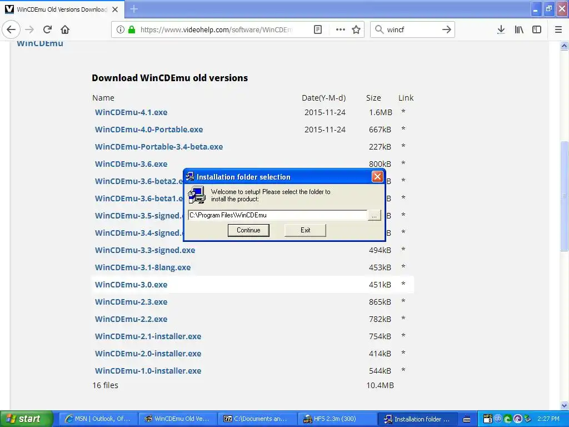Click the install path field C:\Program Files\WinCDEmu
This screenshot has width=569, height=427.
tap(278, 215)
